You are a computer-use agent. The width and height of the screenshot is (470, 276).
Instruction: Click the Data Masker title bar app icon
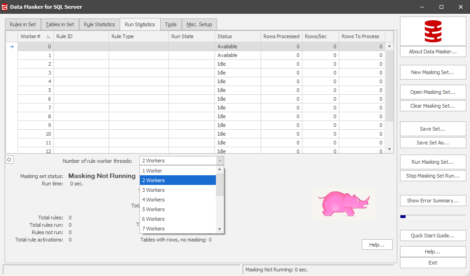(x=5, y=7)
